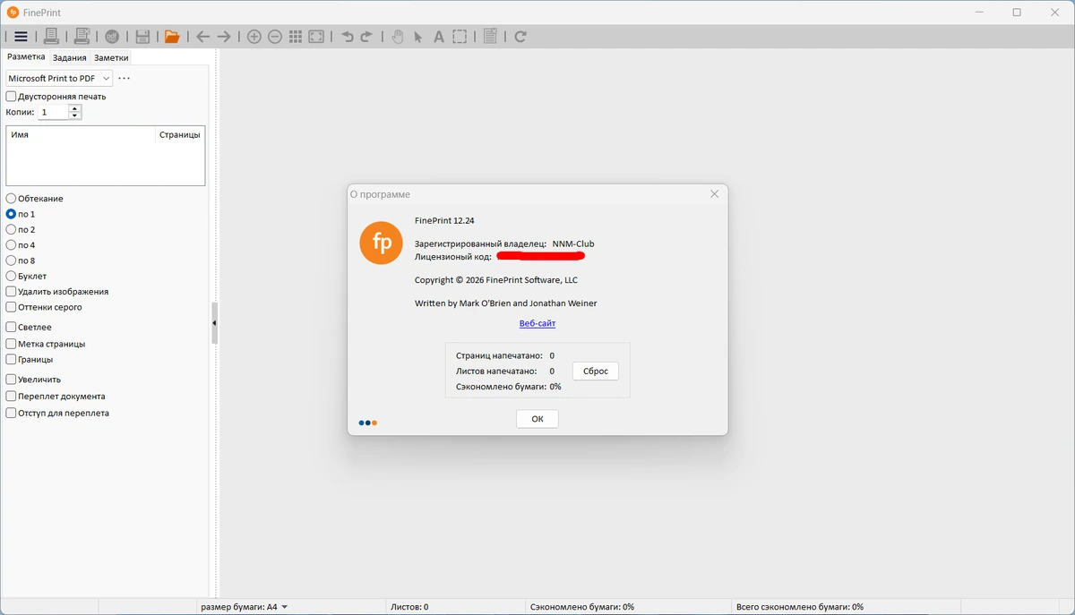Click the Сброс button
The height and width of the screenshot is (615, 1075).
click(x=596, y=371)
